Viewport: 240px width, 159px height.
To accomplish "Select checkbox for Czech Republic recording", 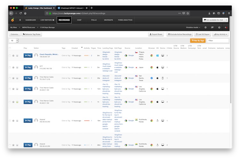I will tap(10, 55).
